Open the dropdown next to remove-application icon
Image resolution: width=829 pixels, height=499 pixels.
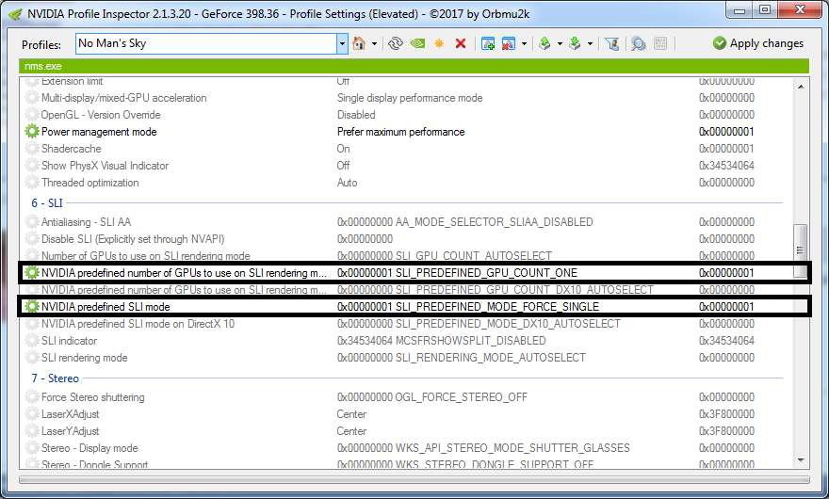[x=524, y=44]
